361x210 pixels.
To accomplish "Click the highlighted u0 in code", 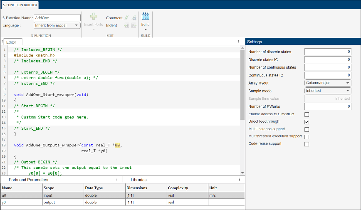I will [x=117, y=145].
